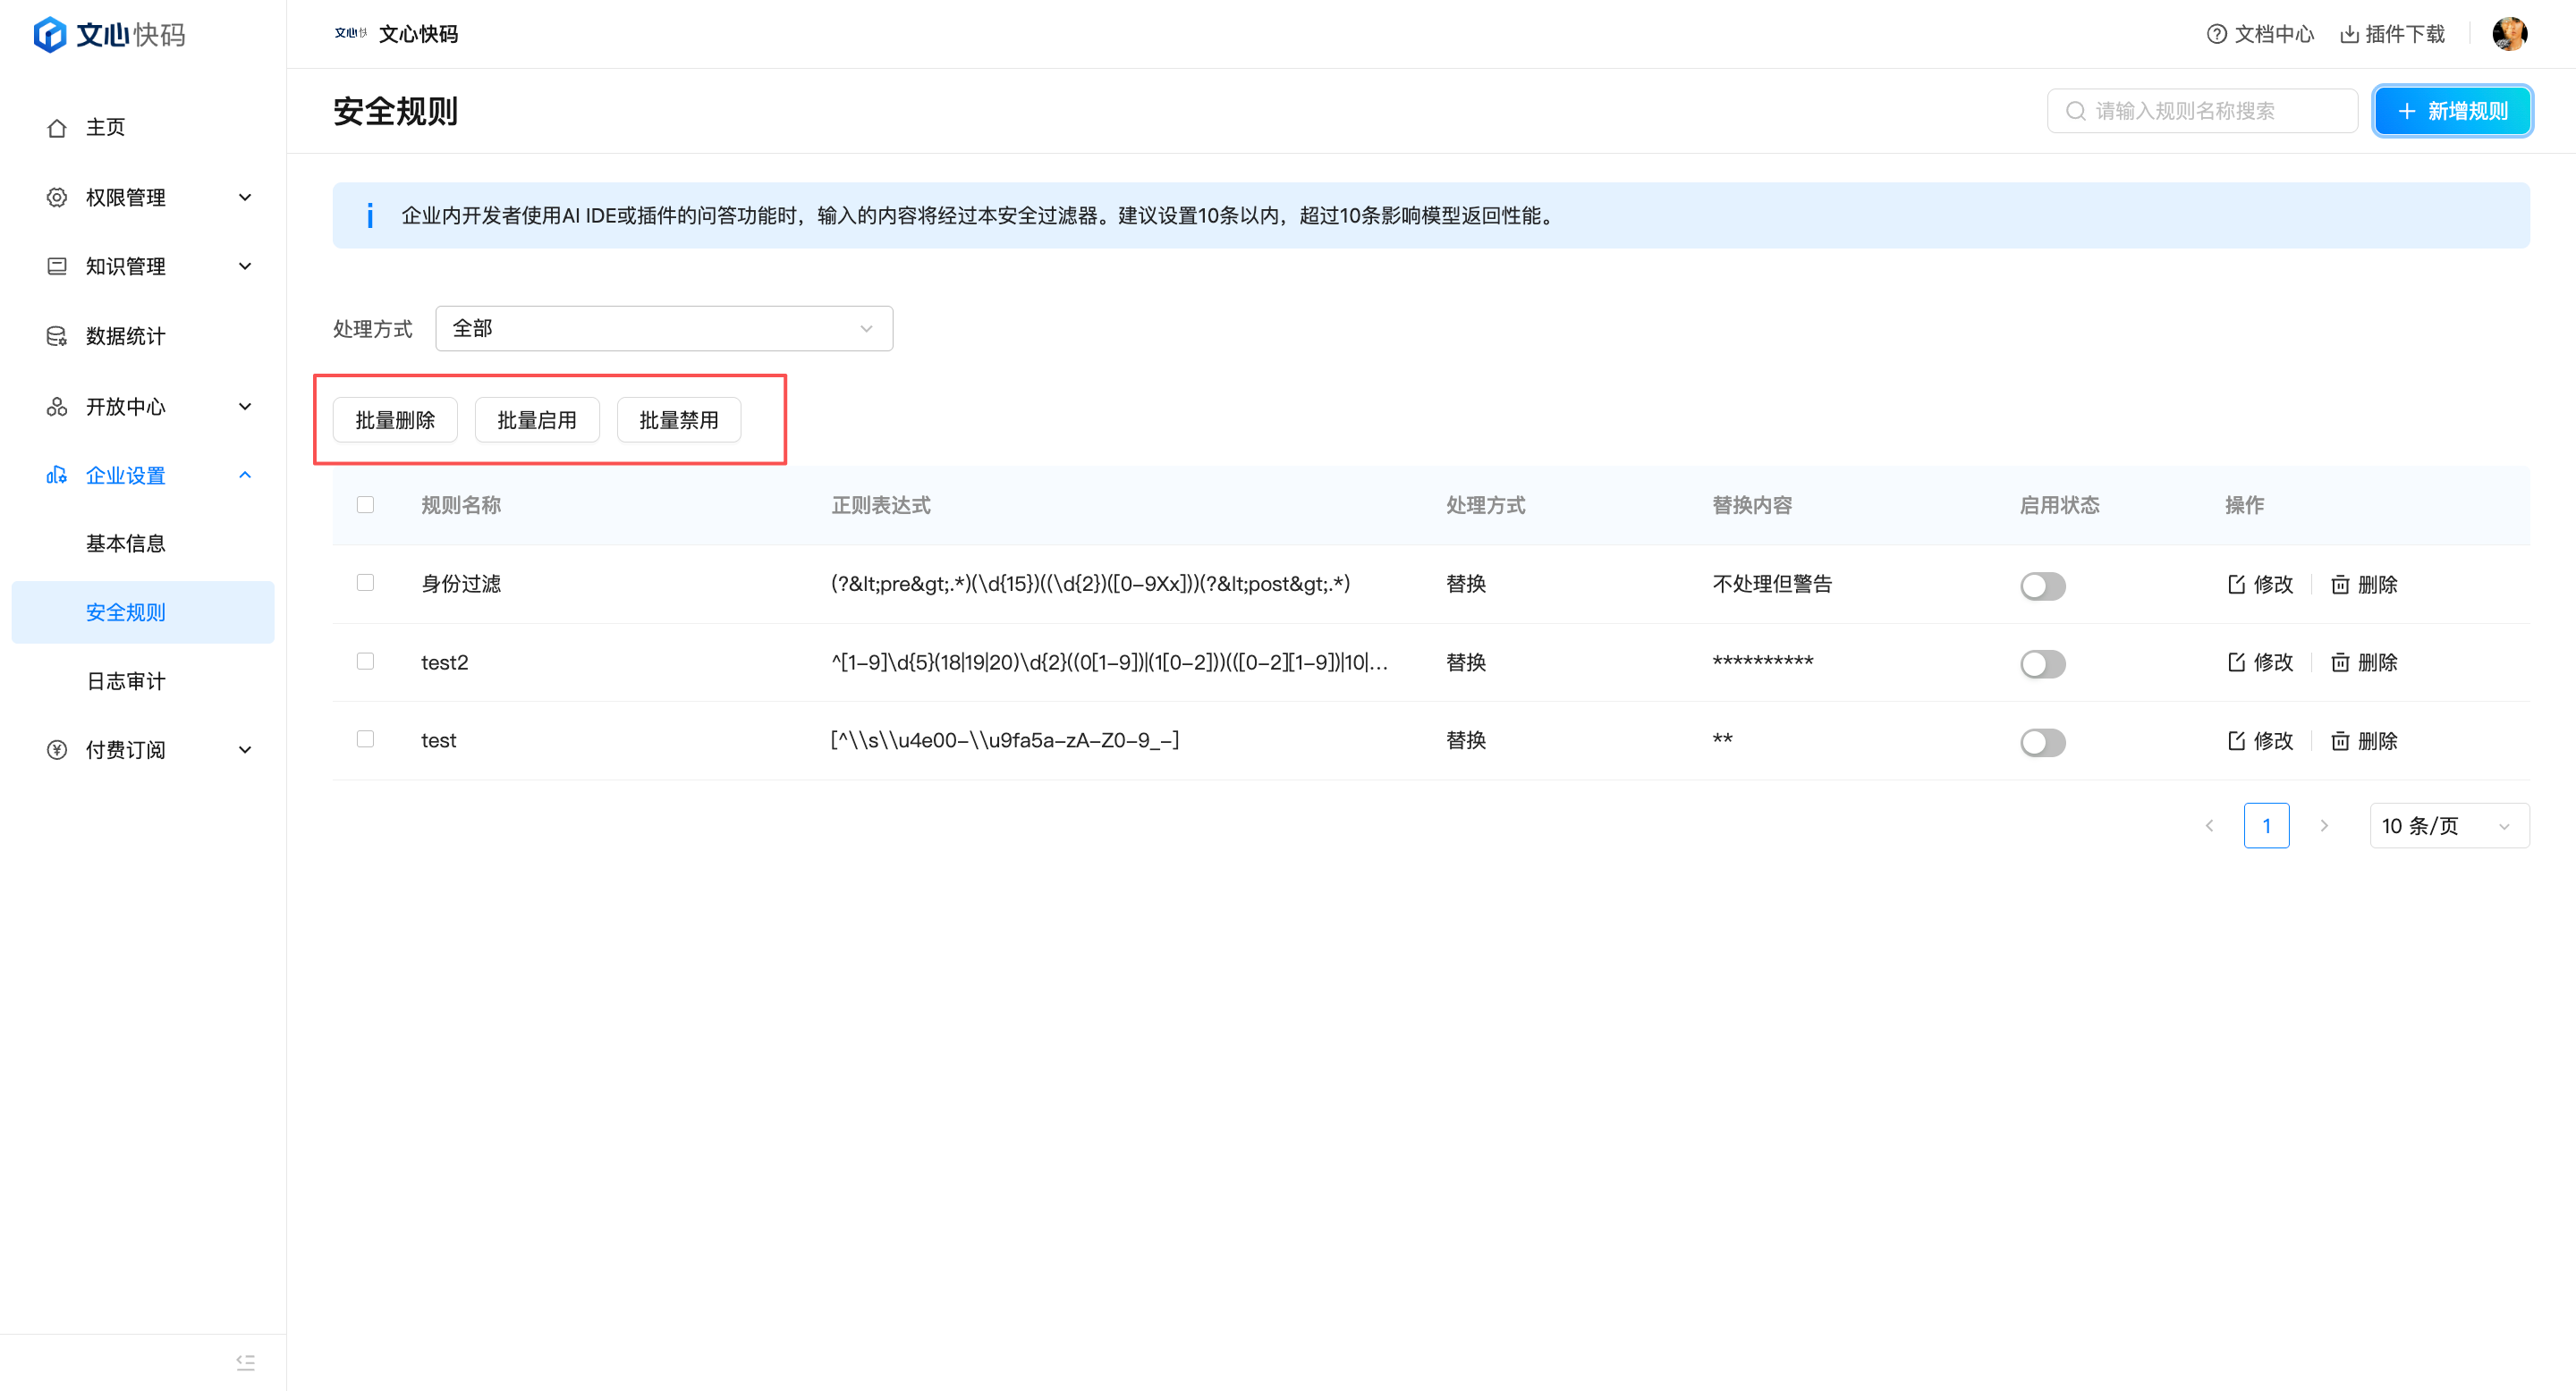Click the 文心快码 logo icon
This screenshot has width=2576, height=1391.
click(x=49, y=35)
